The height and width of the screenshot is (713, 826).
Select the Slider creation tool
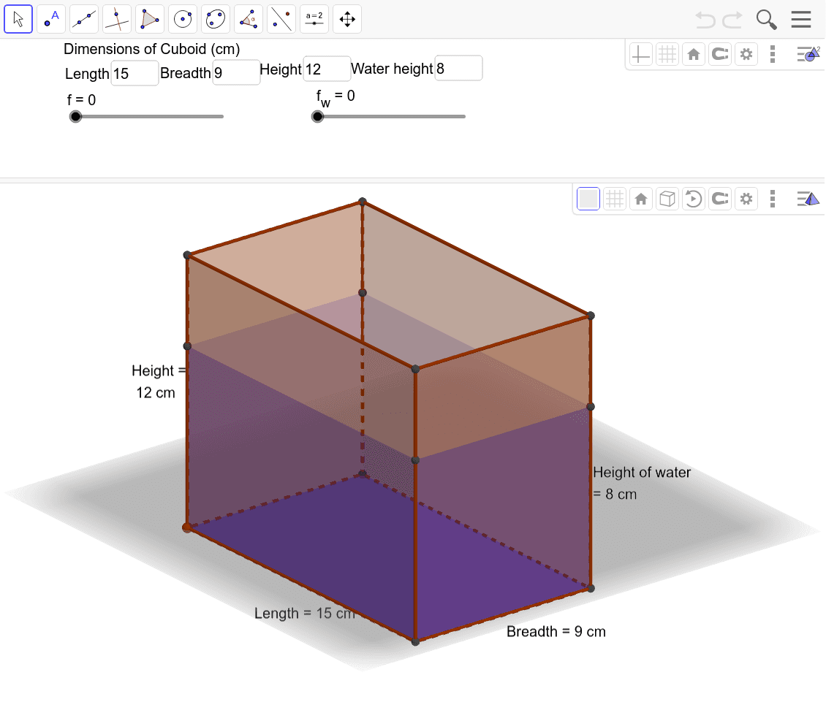coord(314,18)
